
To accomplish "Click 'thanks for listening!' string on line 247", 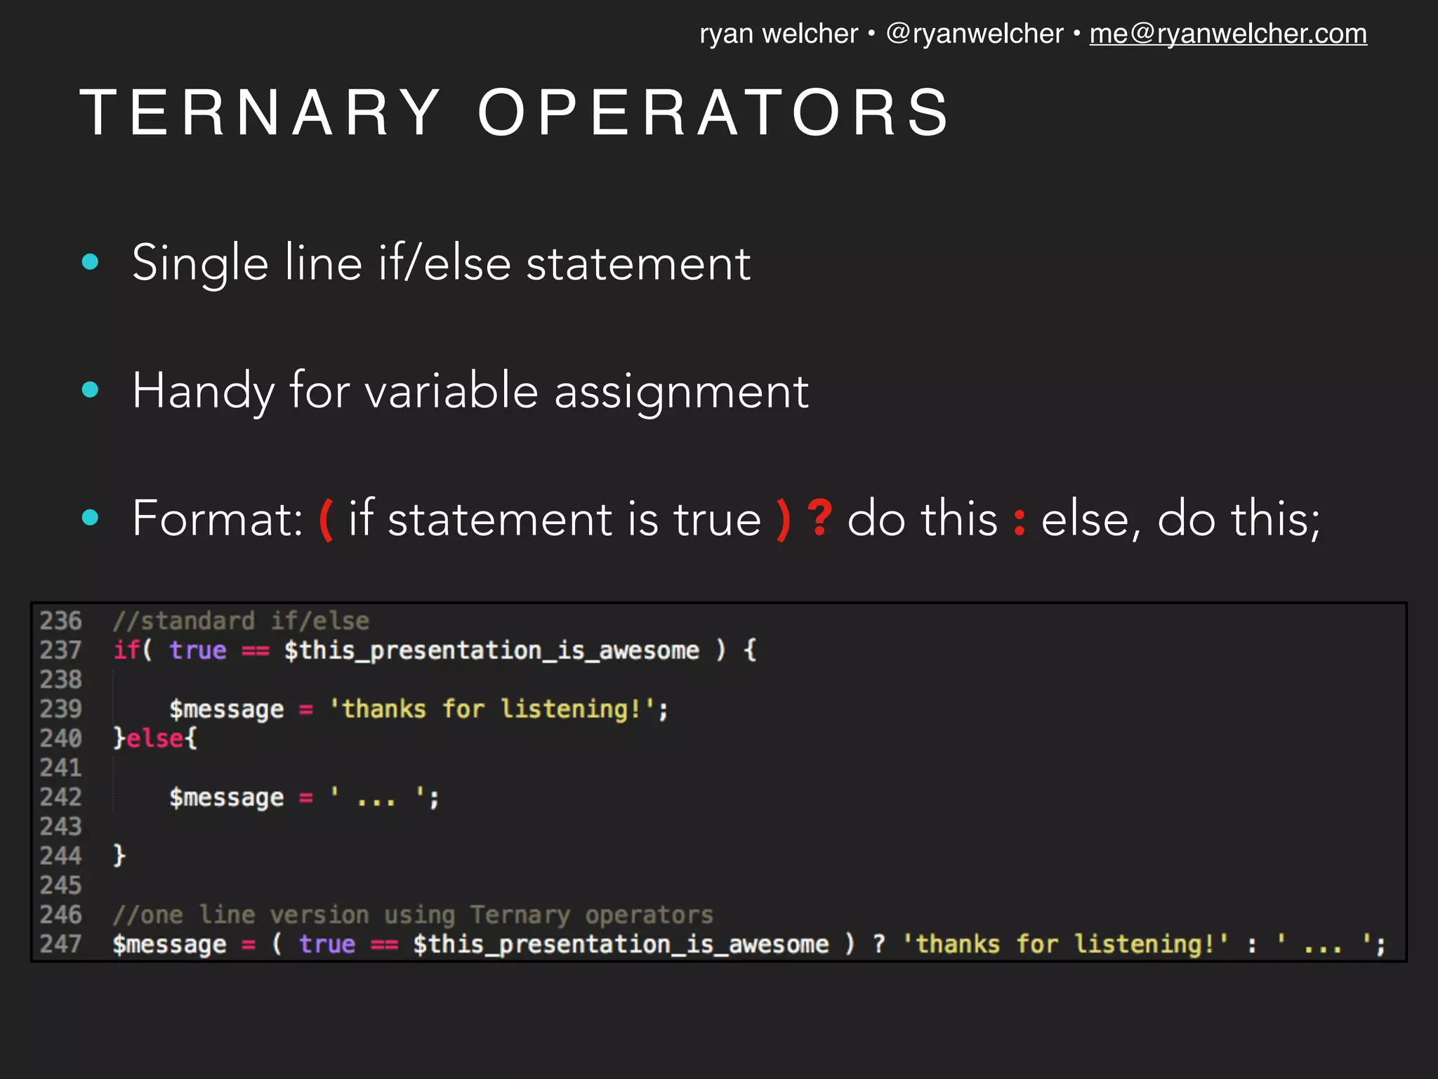I will pos(1066,944).
